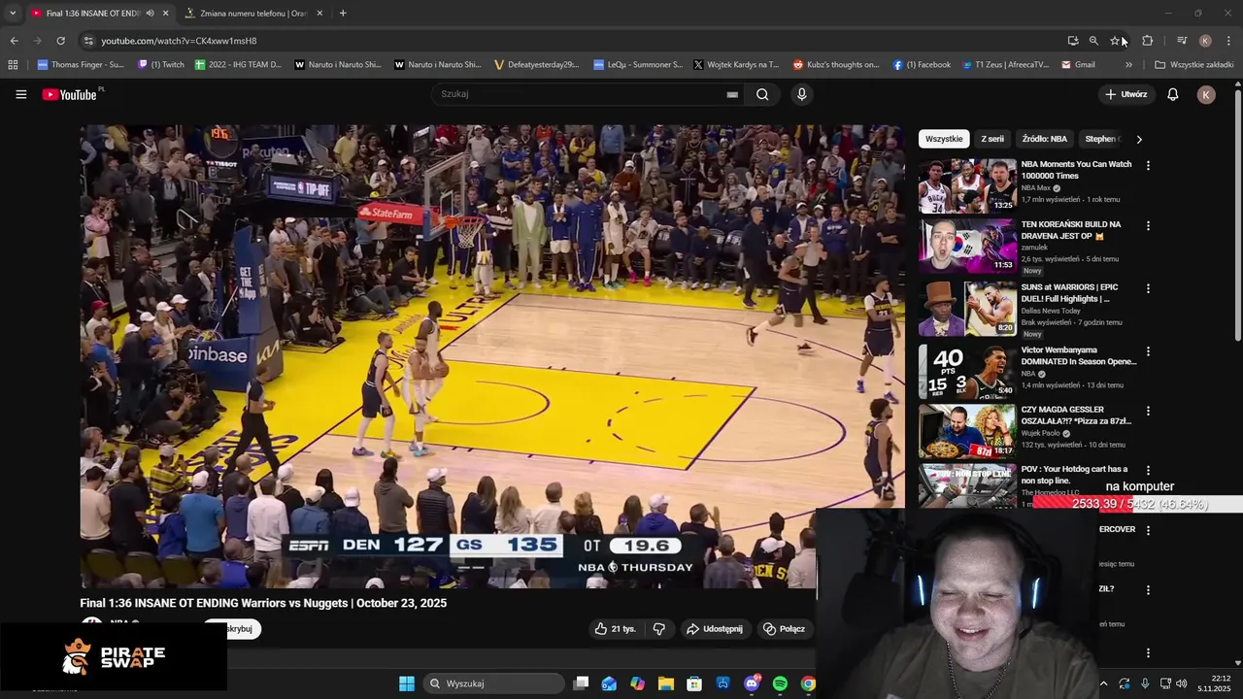Click the basketball video player area
Image resolution: width=1243 pixels, height=699 pixels.
(x=492, y=356)
